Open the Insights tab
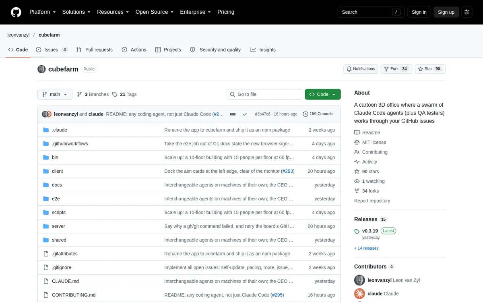 [x=263, y=50]
